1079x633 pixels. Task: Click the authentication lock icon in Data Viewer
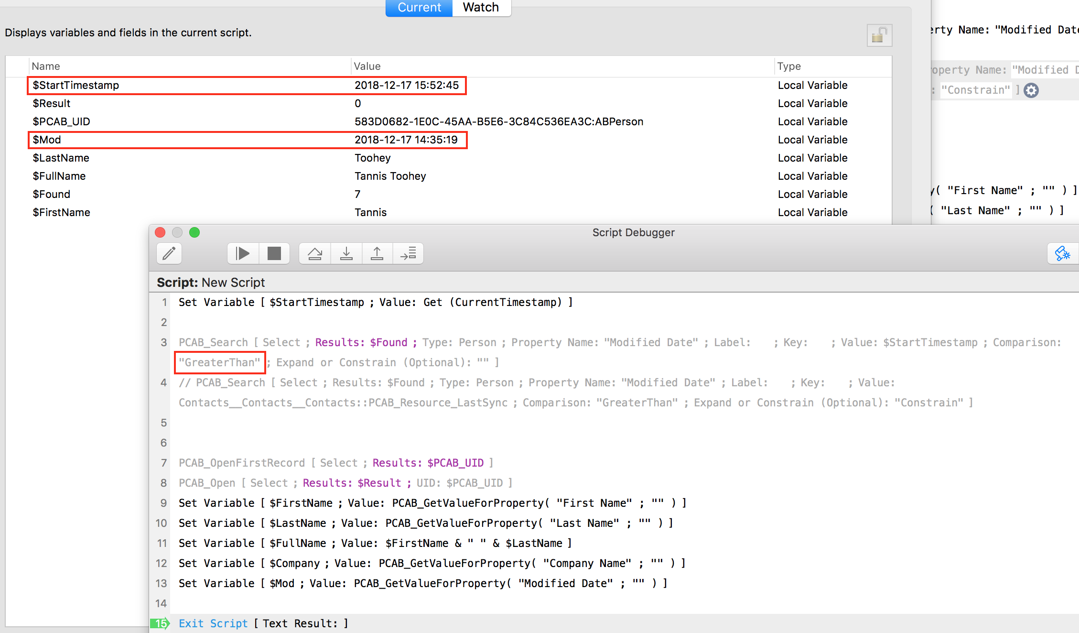tap(879, 35)
